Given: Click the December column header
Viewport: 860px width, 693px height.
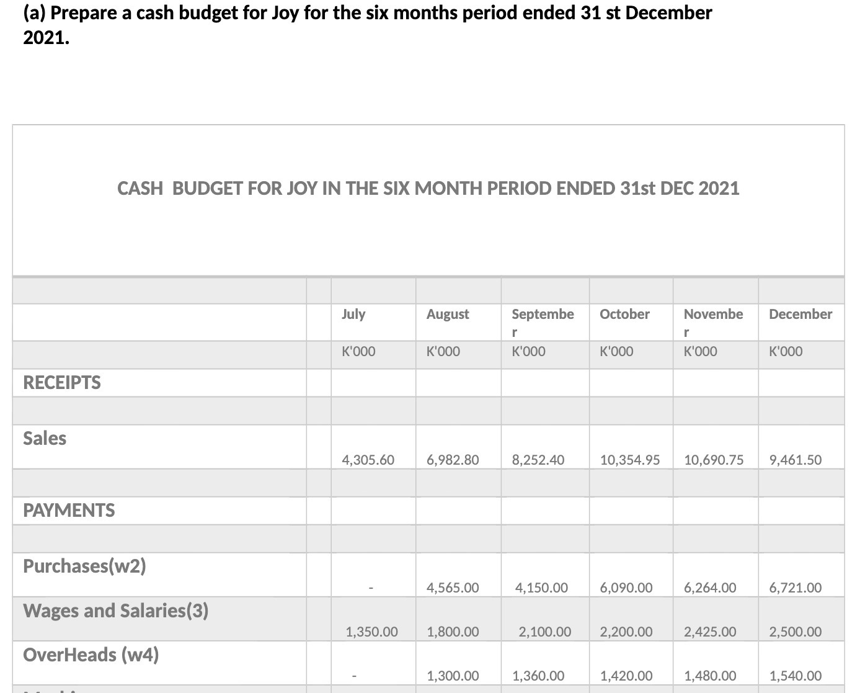Looking at the screenshot, I should pos(800,315).
